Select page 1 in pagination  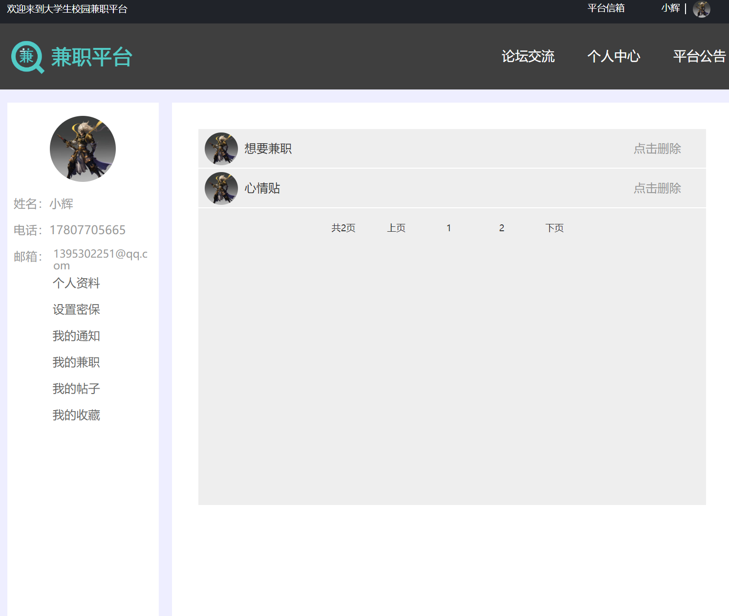click(x=449, y=228)
